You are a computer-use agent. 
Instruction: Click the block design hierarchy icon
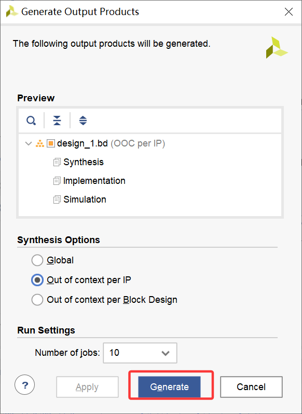pyautogui.click(x=40, y=144)
